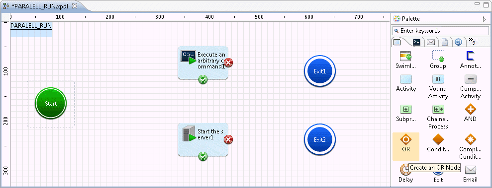
Task: Select the Chained Process tool
Action: click(438, 117)
